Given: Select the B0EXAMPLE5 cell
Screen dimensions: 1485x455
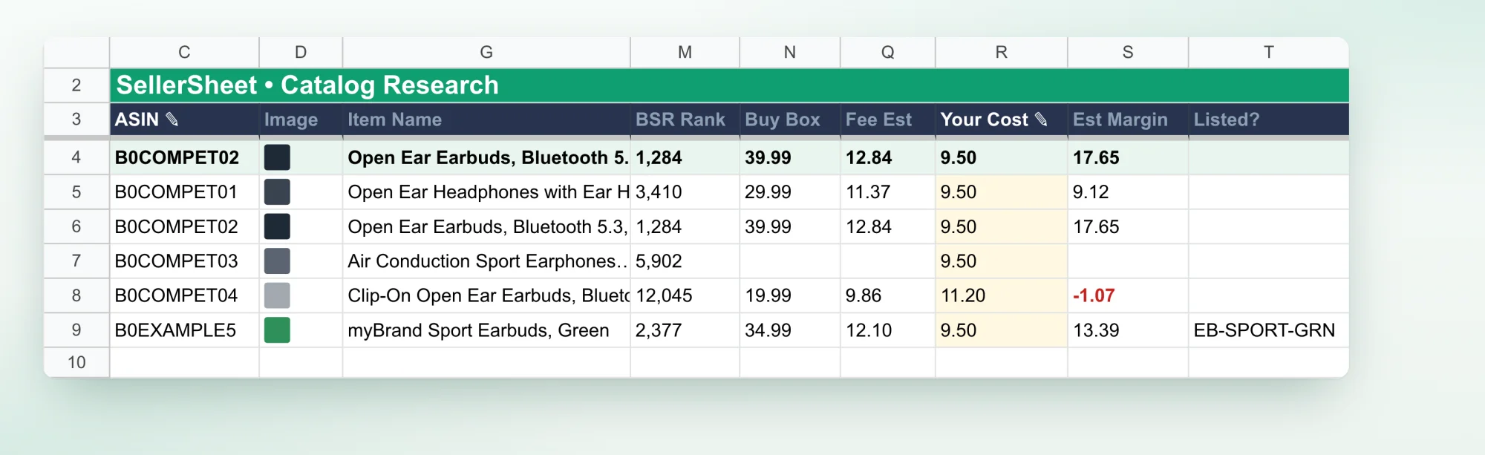Looking at the screenshot, I should (x=184, y=330).
